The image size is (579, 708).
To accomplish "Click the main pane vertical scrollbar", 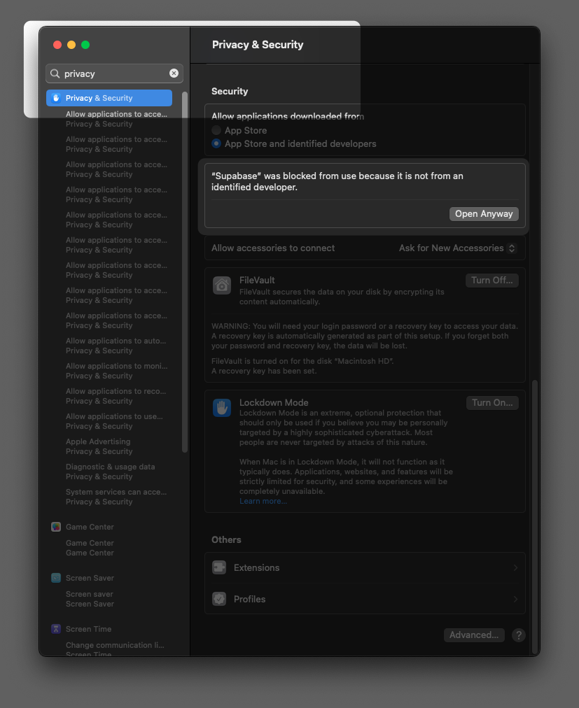I will 535,517.
